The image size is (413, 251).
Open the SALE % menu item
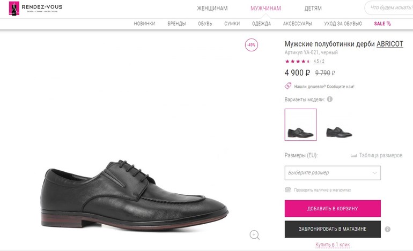coord(382,24)
